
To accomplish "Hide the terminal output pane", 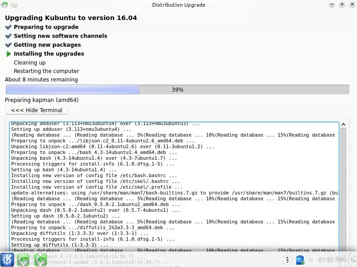I will (x=37, y=110).
